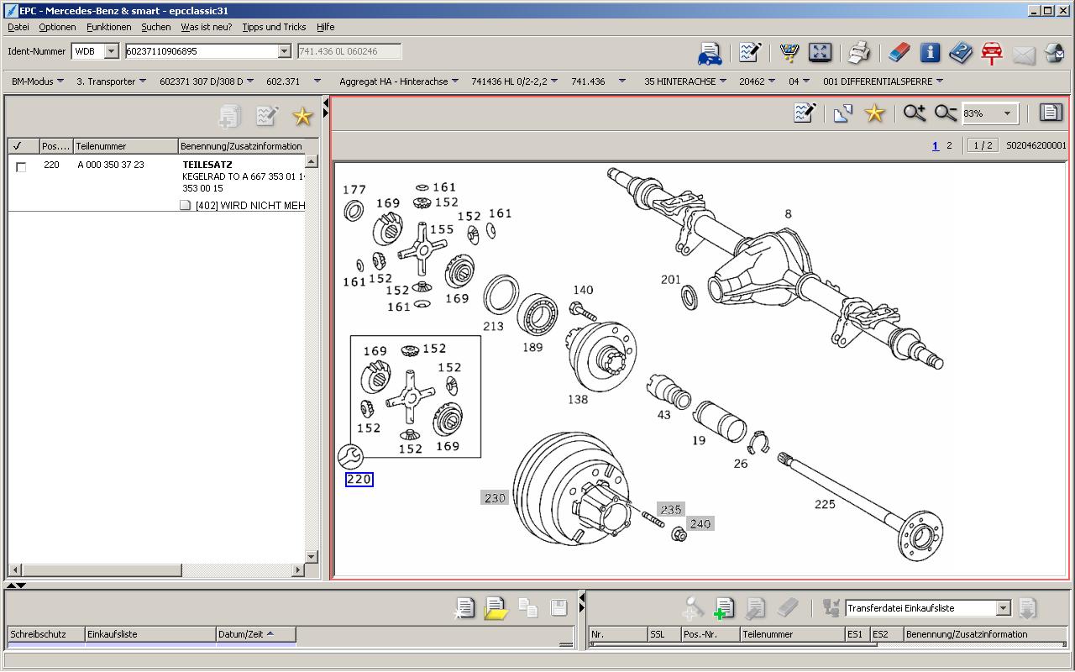This screenshot has width=1075, height=672.
Task: Select callout 220 in the diagram
Action: click(x=359, y=480)
